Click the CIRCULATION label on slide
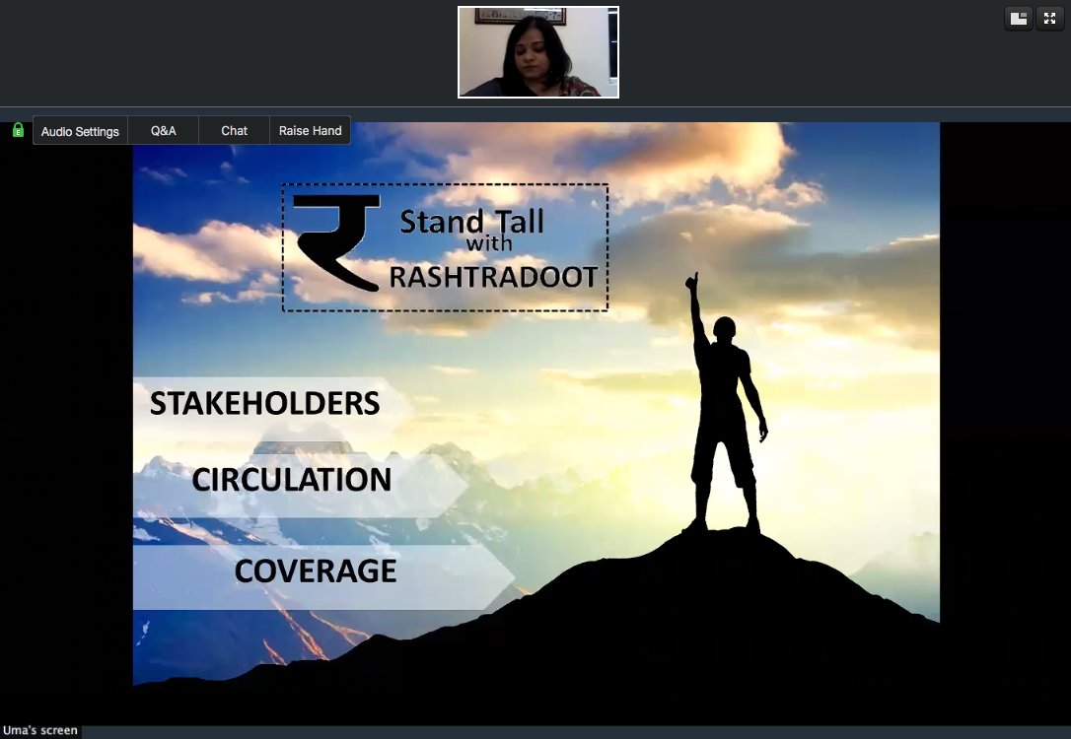1071x739 pixels. (x=292, y=480)
